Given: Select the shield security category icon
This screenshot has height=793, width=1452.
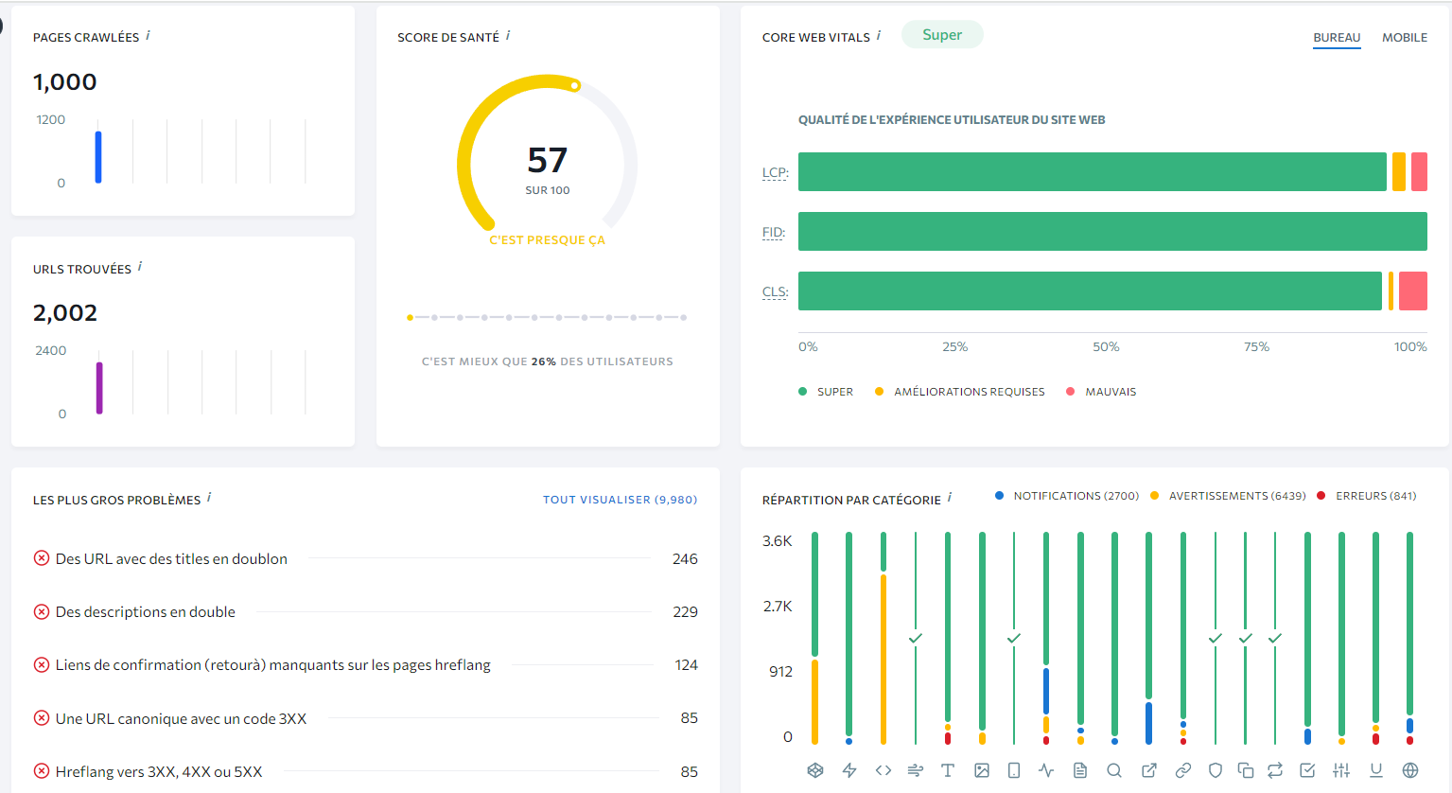Looking at the screenshot, I should (x=1216, y=770).
